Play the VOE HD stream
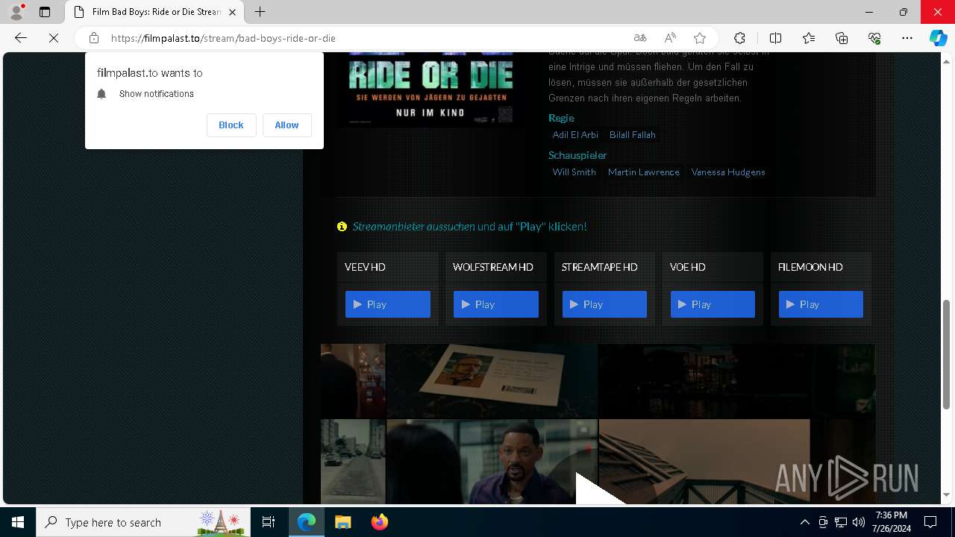The width and height of the screenshot is (955, 537). coord(713,304)
